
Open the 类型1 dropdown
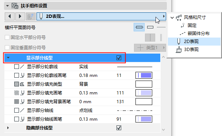pyautogui.click(x=150, y=48)
